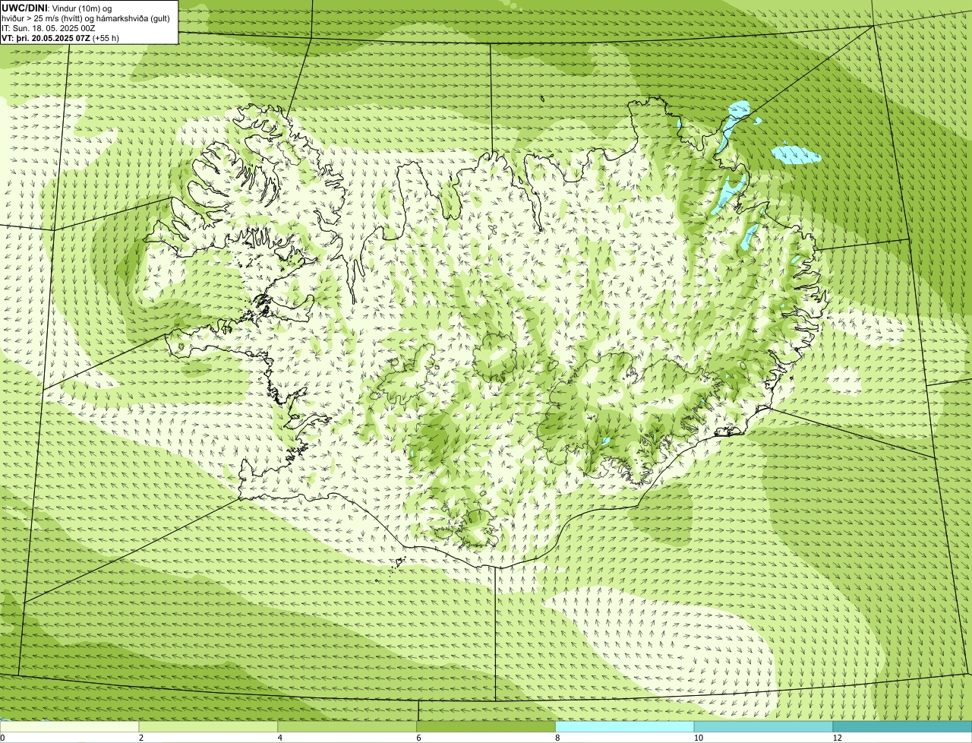Click the 2–4 m/s light green legend segment
The width and height of the screenshot is (972, 743).
pyautogui.click(x=208, y=726)
